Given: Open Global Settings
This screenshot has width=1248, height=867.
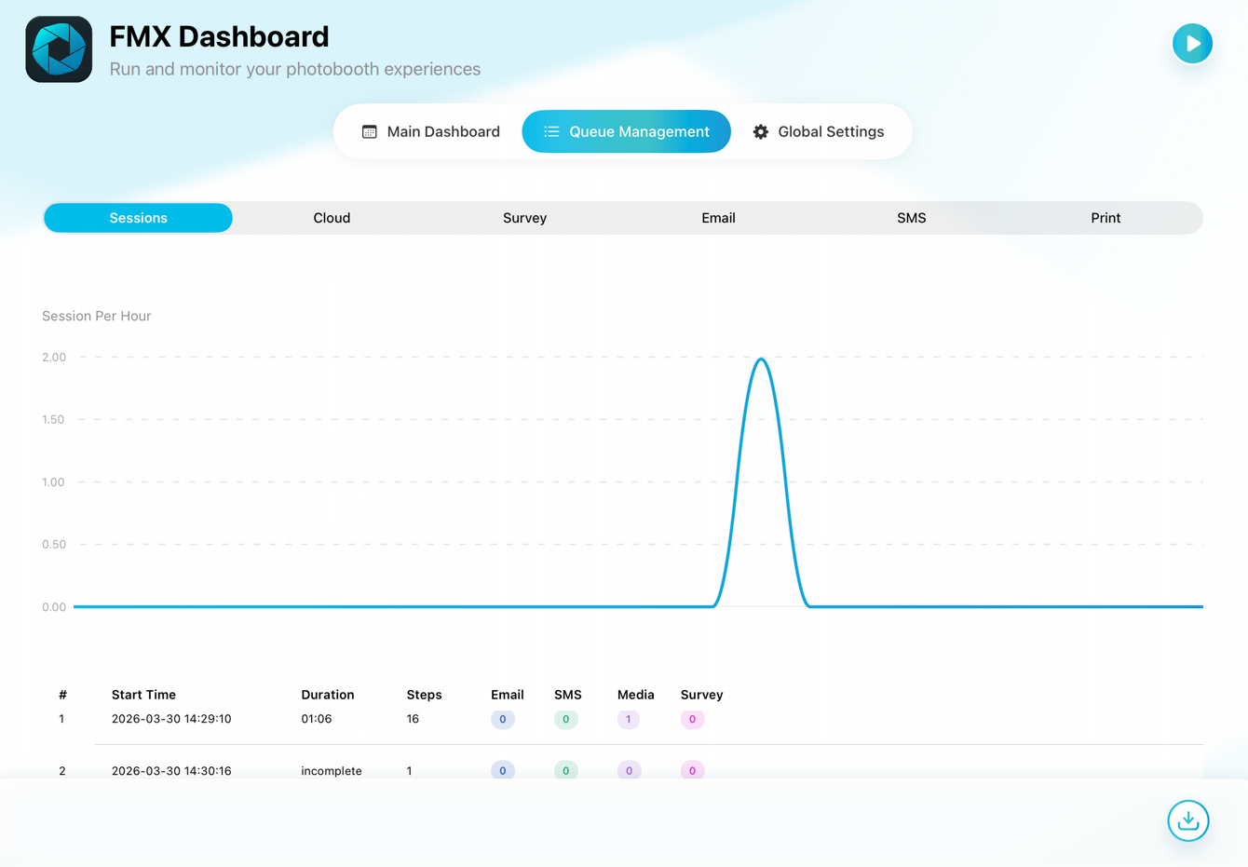Looking at the screenshot, I should coord(819,132).
